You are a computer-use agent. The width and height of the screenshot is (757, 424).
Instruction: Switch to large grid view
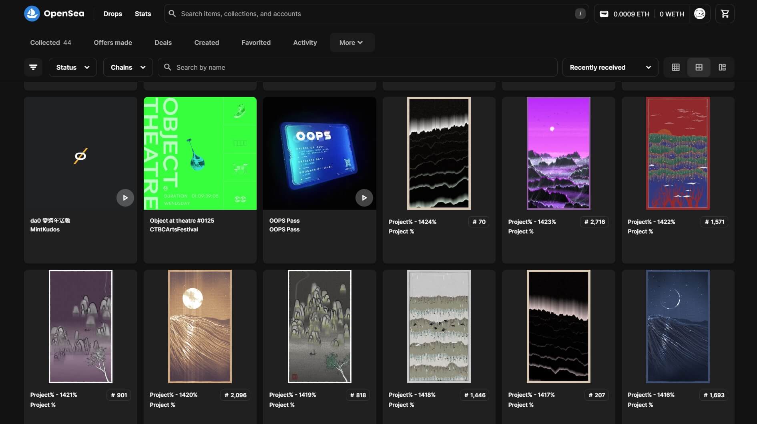point(699,67)
